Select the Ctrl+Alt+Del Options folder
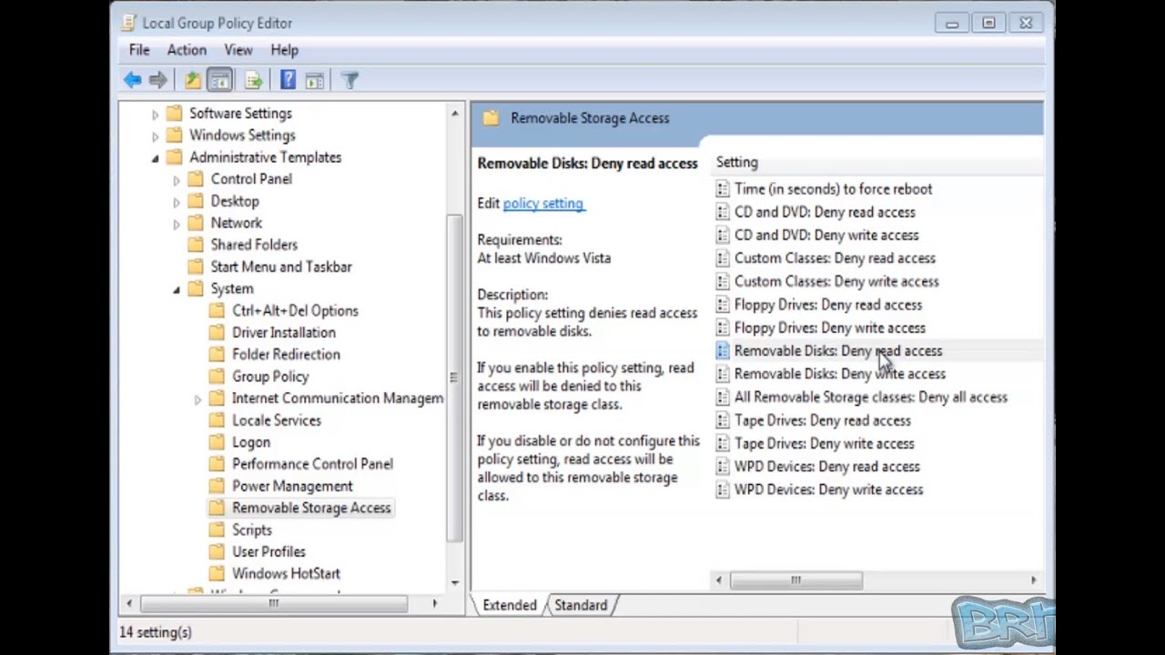The height and width of the screenshot is (655, 1165). 295,310
